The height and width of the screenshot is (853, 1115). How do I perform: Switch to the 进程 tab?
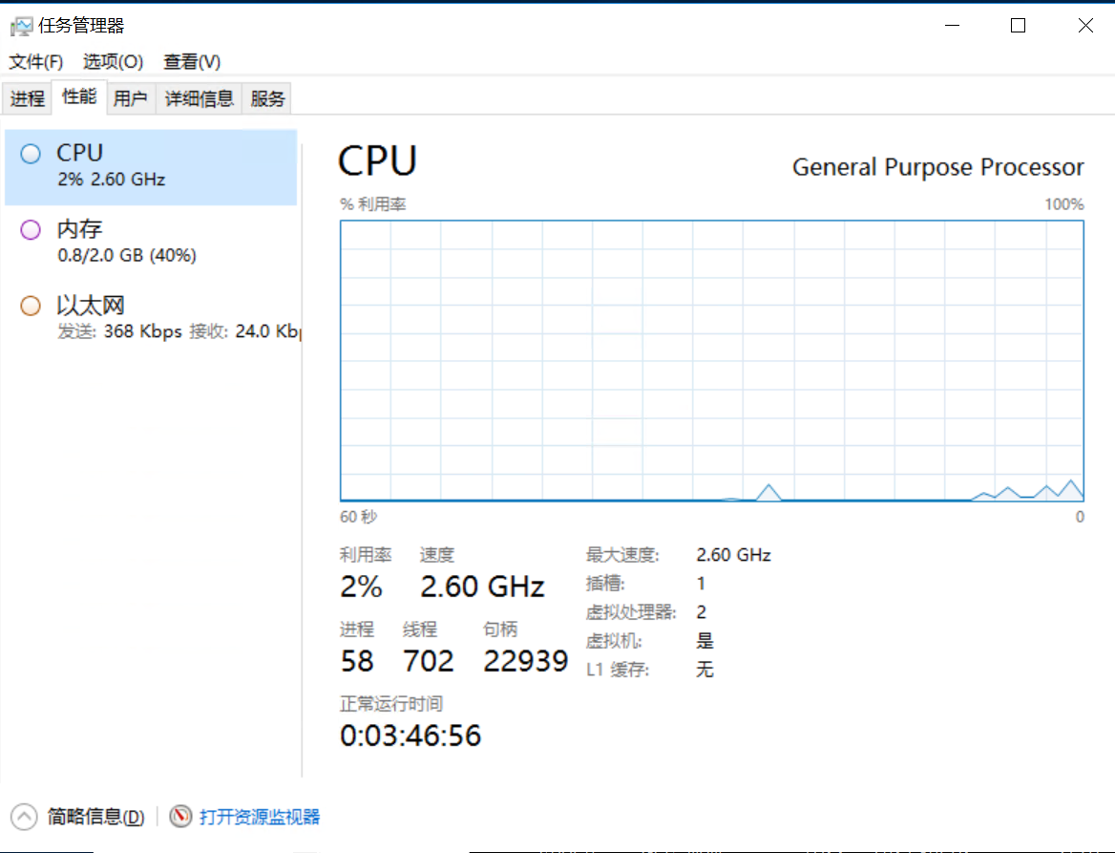point(28,98)
